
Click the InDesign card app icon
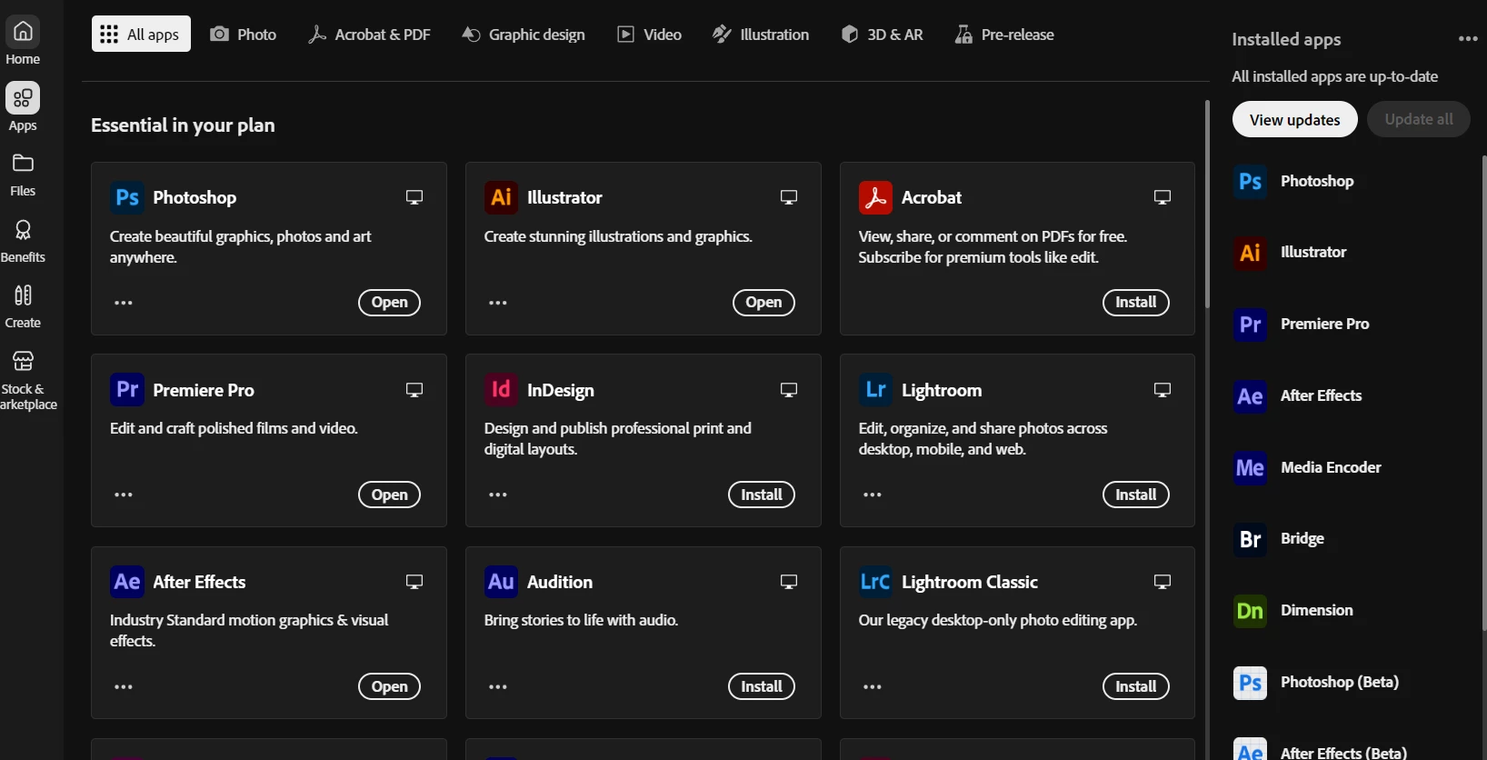click(501, 389)
